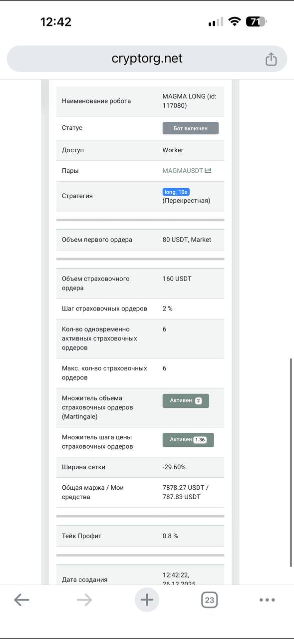The height and width of the screenshot is (639, 294).
Task: Toggle the 'Бот включен' status badge
Action: coord(190,128)
